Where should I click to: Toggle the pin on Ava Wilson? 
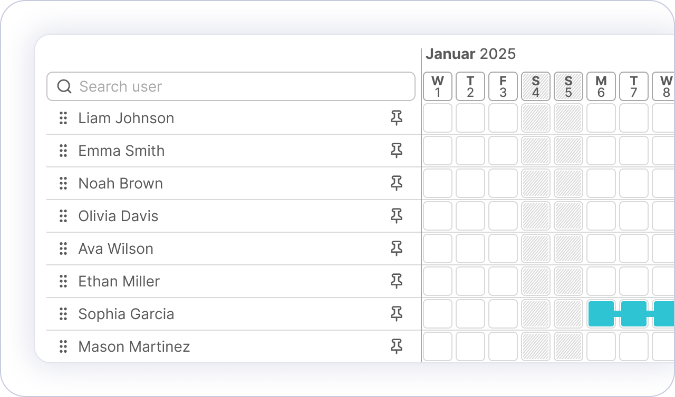(397, 249)
